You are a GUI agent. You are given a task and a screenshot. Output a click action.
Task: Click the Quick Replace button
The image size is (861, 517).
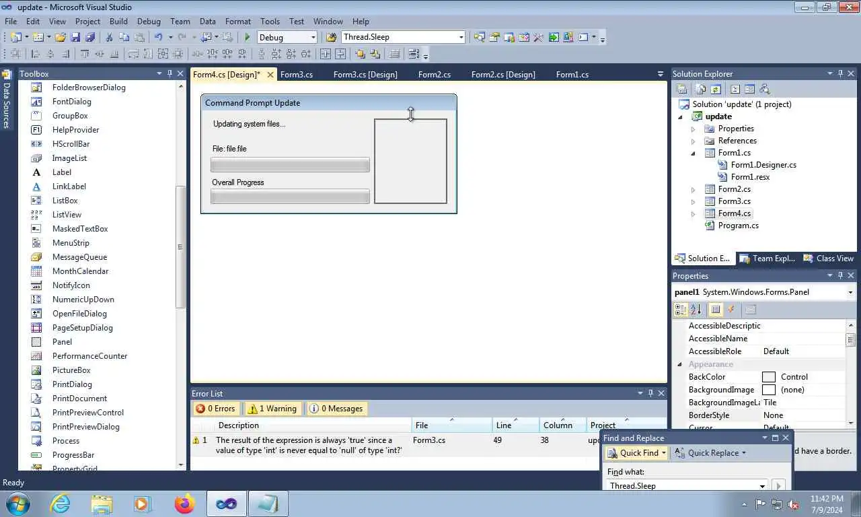coord(710,453)
